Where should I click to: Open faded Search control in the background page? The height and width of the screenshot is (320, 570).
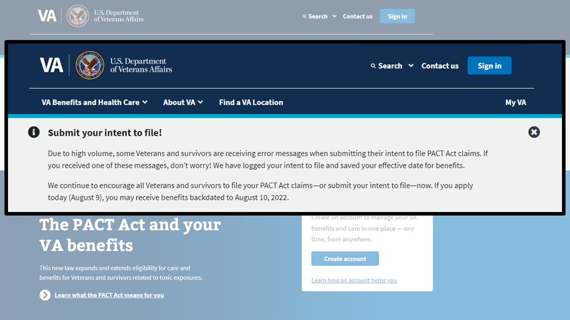[x=319, y=16]
